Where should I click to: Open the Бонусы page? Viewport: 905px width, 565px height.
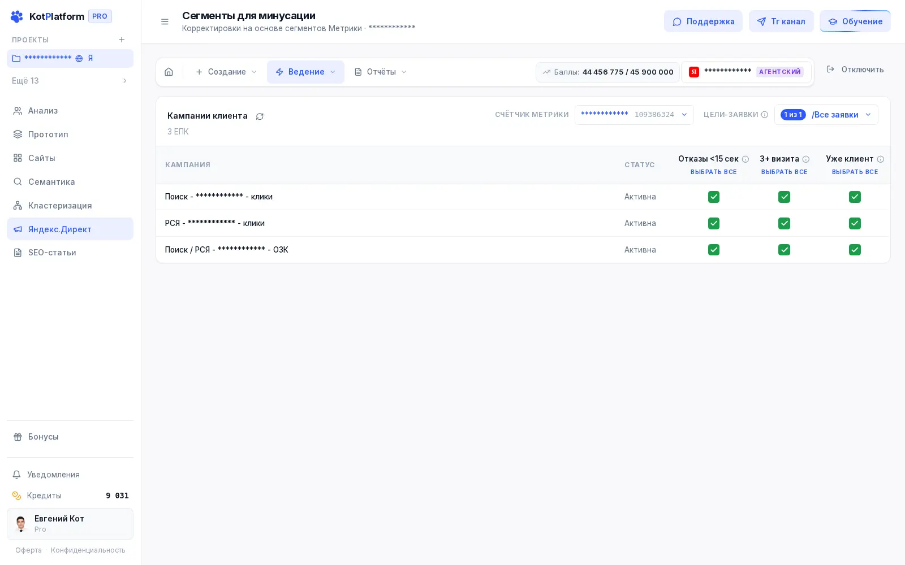[x=70, y=437]
